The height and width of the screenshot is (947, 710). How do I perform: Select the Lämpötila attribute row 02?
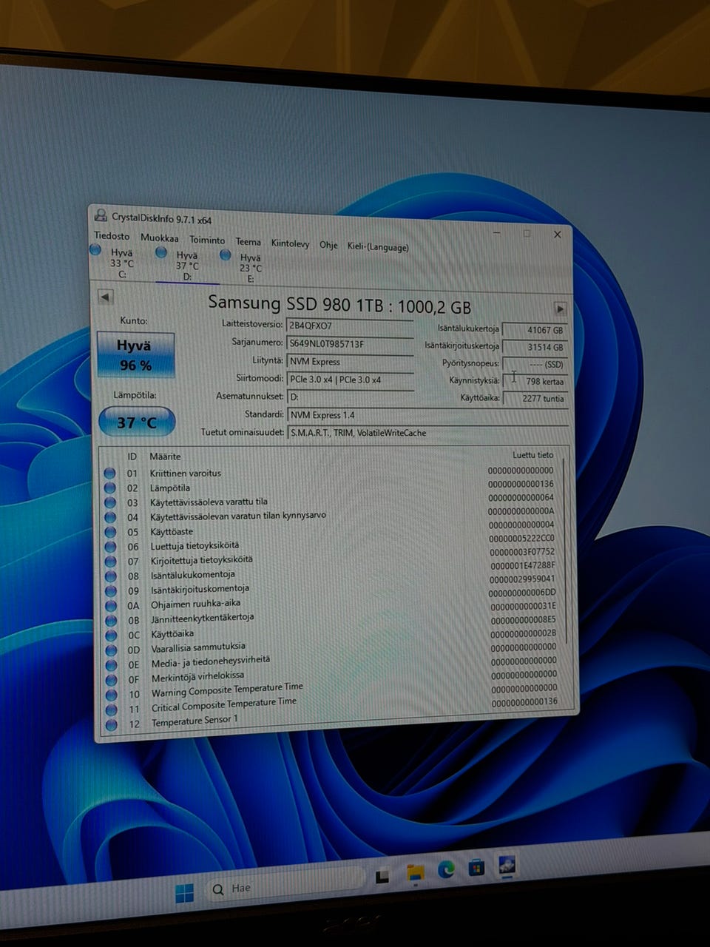tap(331, 486)
